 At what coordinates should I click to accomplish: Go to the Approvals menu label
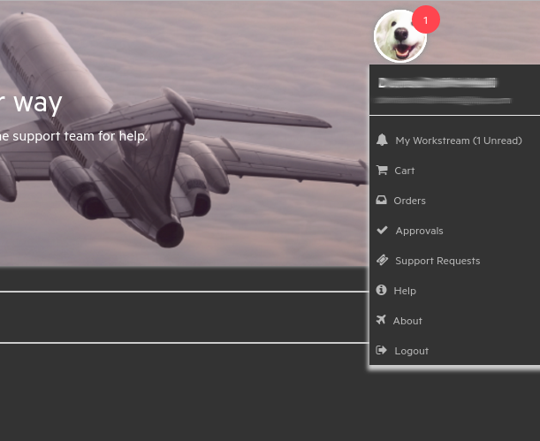pos(419,231)
